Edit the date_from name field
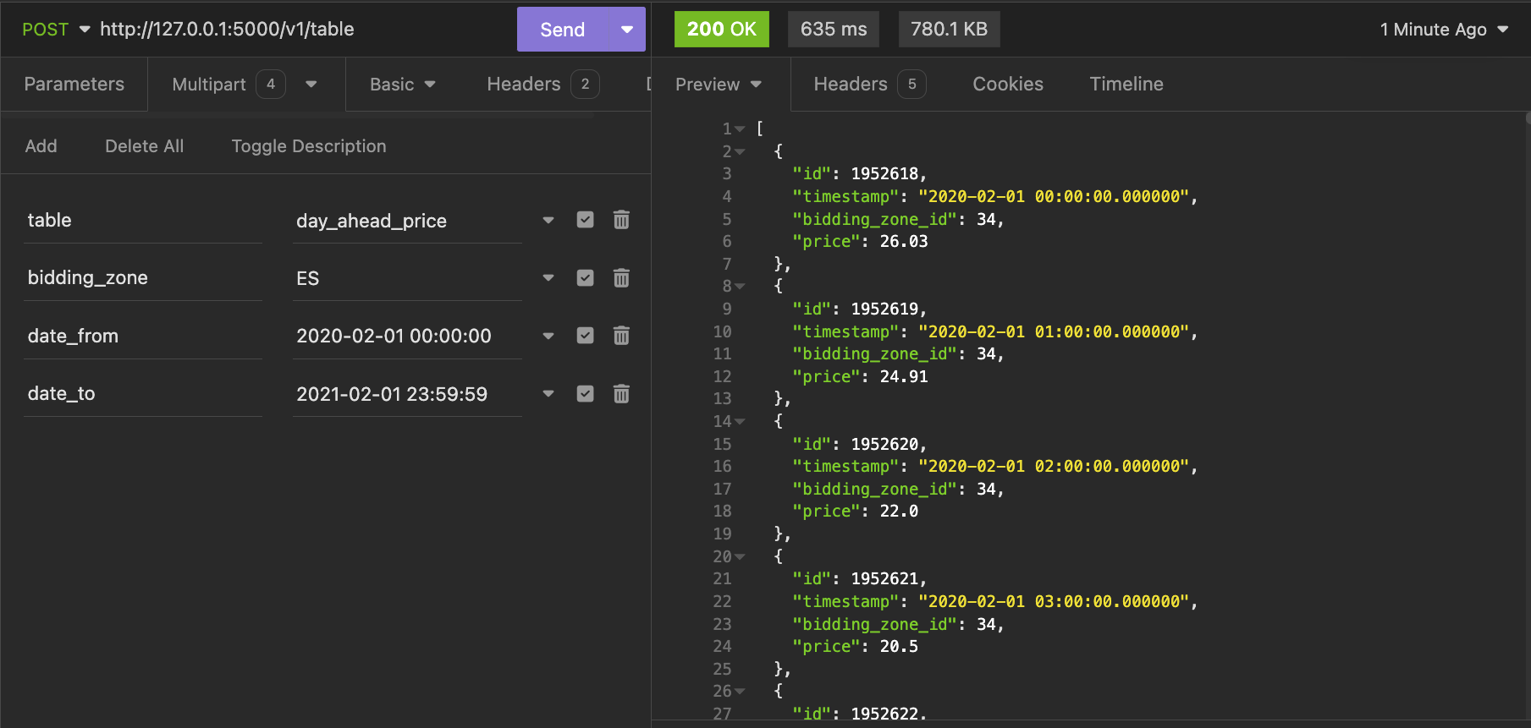1531x728 pixels. 143,337
